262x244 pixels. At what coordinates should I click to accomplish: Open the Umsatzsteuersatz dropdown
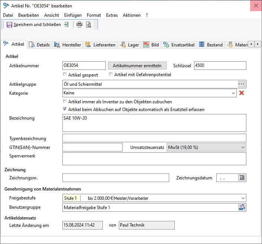click(x=243, y=147)
